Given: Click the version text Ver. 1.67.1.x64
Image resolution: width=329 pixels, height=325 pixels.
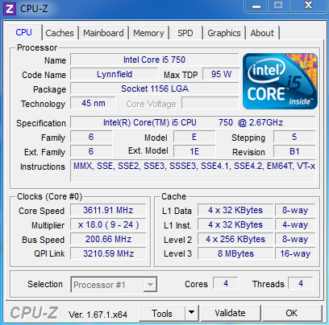Looking at the screenshot, I should click(98, 315).
